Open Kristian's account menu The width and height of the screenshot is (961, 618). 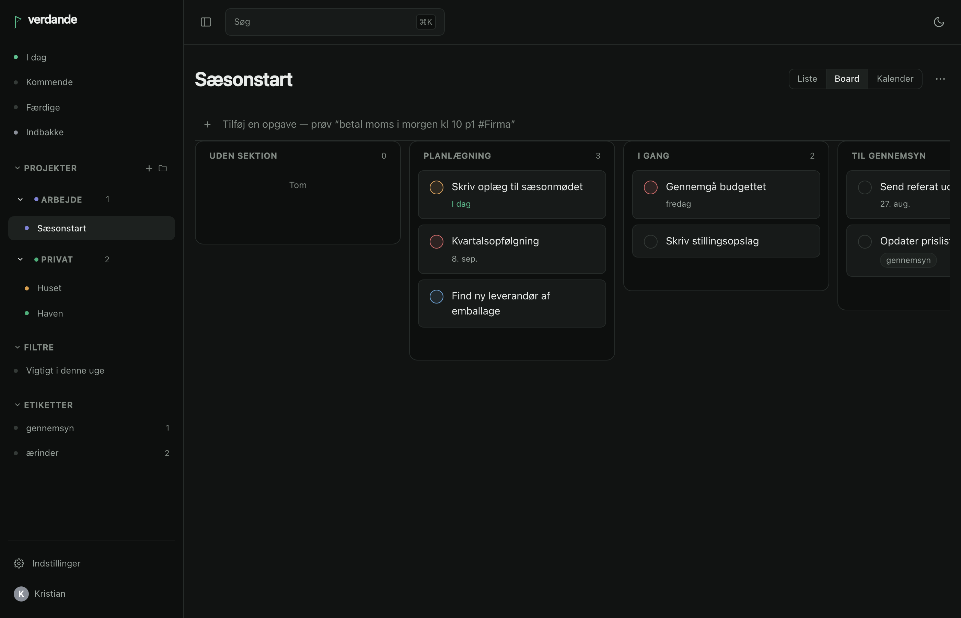(x=91, y=594)
